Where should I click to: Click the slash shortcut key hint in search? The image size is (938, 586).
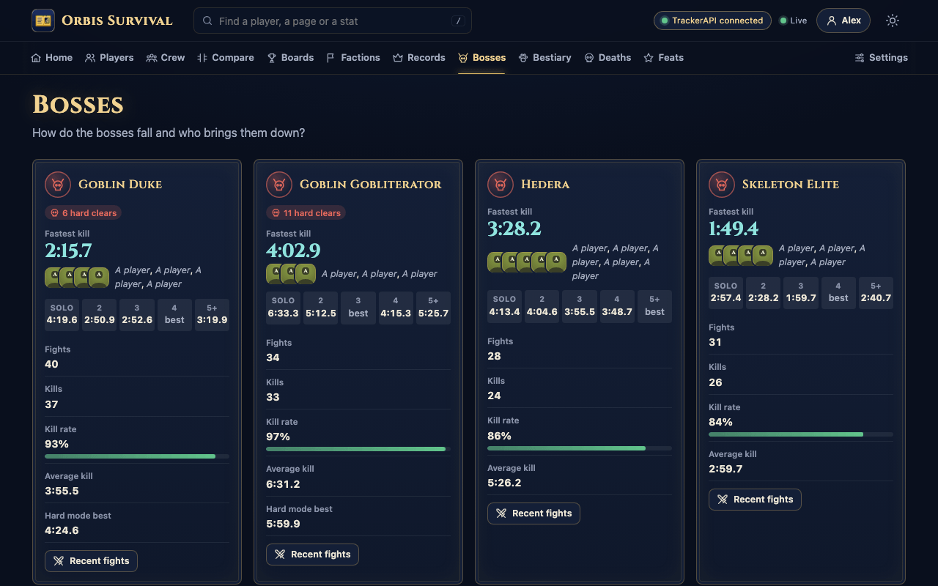click(459, 21)
